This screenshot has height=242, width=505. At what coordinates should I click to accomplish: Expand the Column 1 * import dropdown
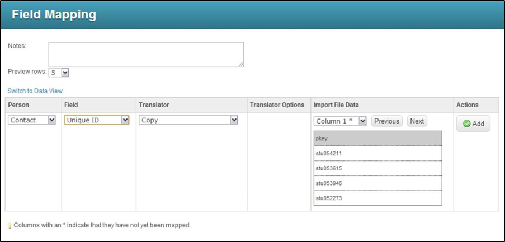340,121
